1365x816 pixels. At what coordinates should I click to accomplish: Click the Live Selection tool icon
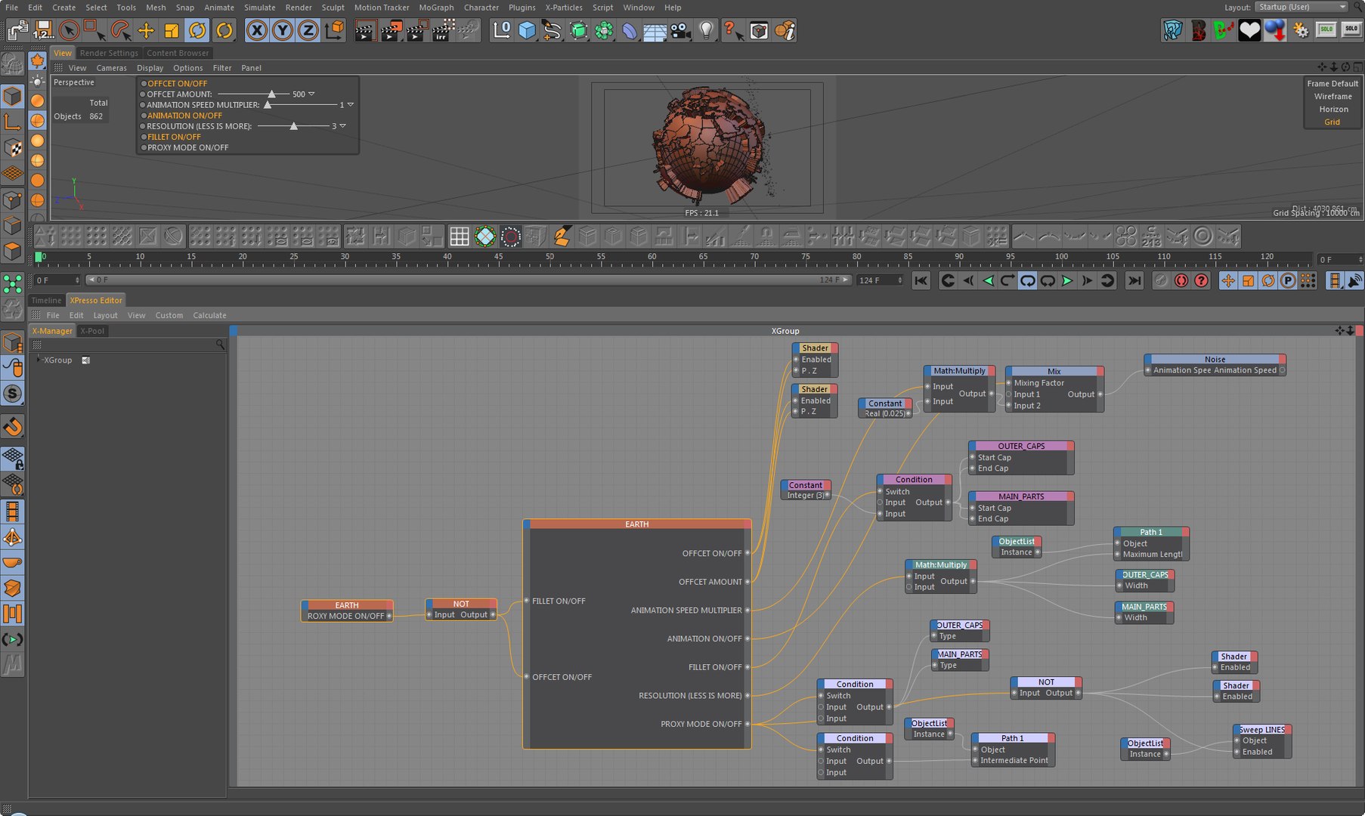tap(69, 31)
